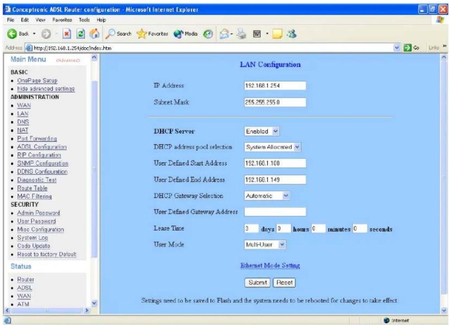Screen dimensions: 449x325
Task: Open the Router status link
Action: [x=26, y=280]
